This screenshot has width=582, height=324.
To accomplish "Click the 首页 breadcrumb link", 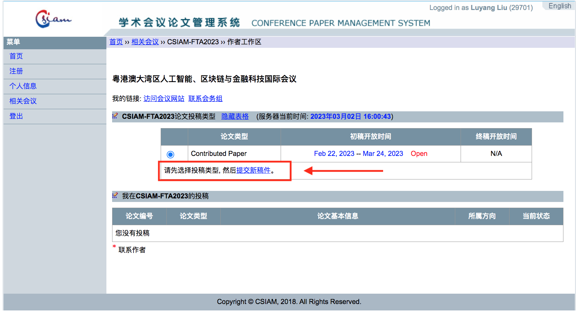I will (116, 42).
